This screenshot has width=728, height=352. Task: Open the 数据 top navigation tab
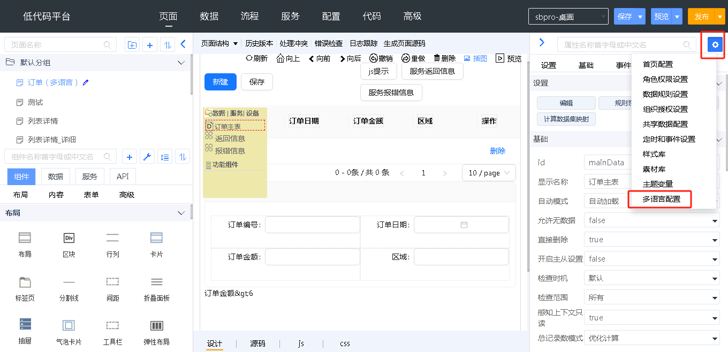[x=209, y=16]
